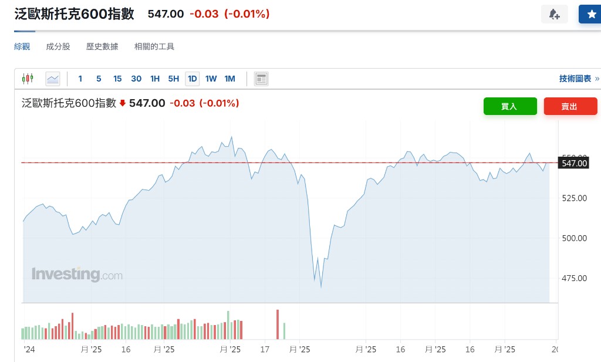
Task: Select the area line chart icon
Action: [x=52, y=79]
